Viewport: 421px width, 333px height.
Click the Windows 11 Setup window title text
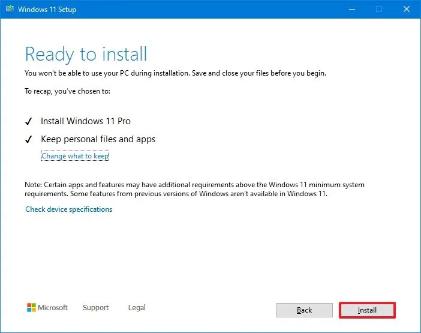point(47,10)
